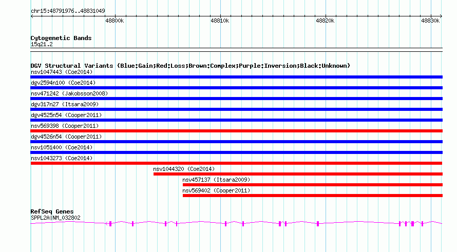
Task: Click the Cytogenetic Bands track title
Action: click(61, 38)
